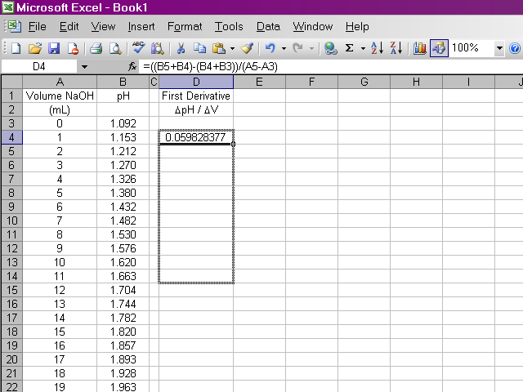Click the zoom percentage field 100%
This screenshot has height=392, width=523.
tap(472, 48)
